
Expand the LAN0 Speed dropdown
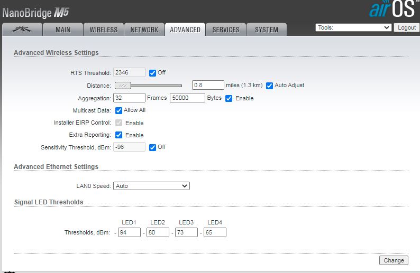click(151, 186)
